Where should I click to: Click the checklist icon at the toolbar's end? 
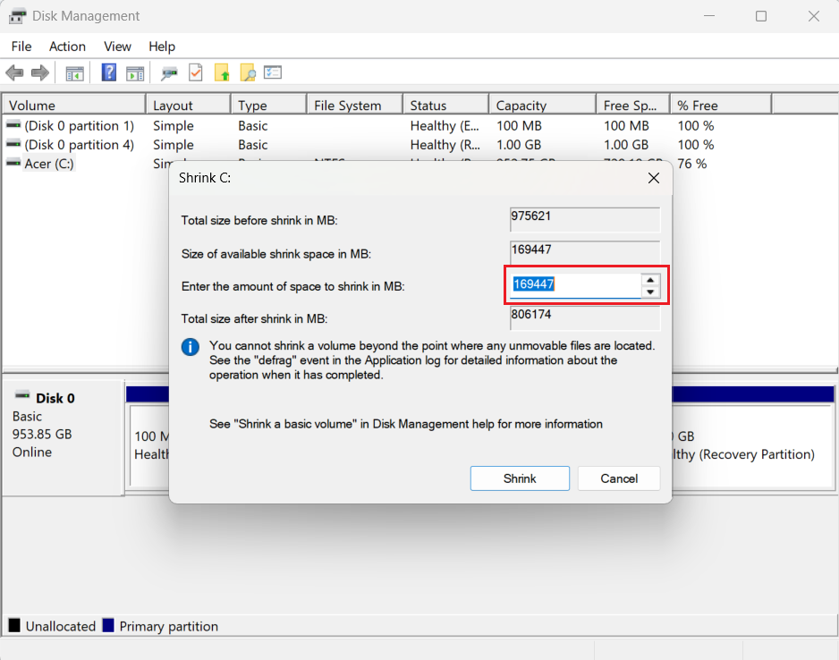[272, 72]
